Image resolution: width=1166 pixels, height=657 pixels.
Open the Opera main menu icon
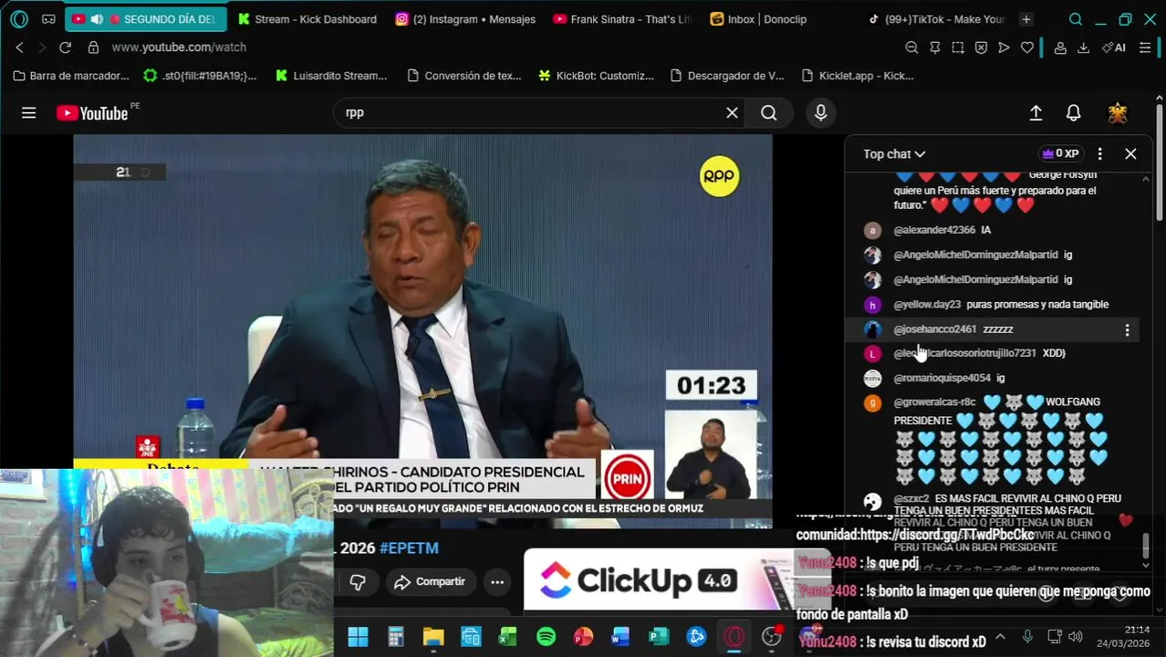(x=19, y=19)
